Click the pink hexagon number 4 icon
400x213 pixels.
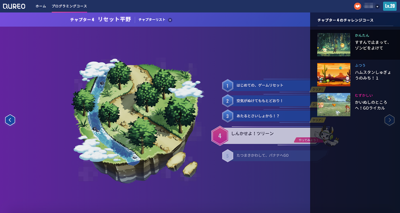pyautogui.click(x=219, y=136)
